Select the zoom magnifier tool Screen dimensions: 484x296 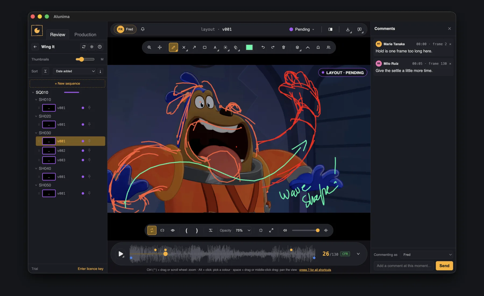149,47
